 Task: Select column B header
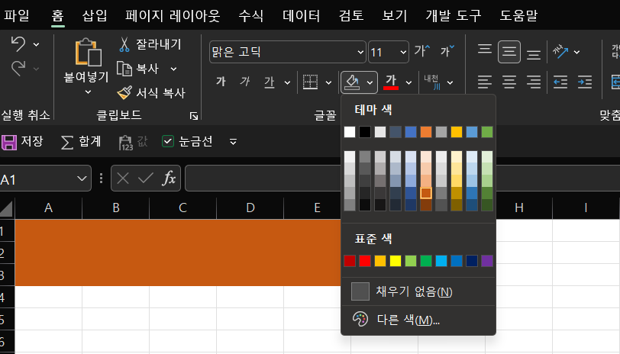[x=116, y=208]
